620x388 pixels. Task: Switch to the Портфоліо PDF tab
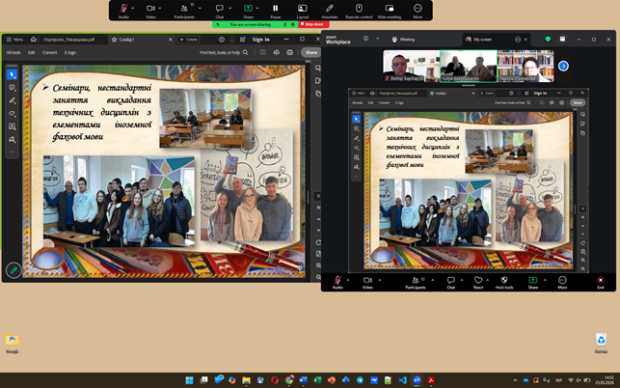pyautogui.click(x=69, y=40)
